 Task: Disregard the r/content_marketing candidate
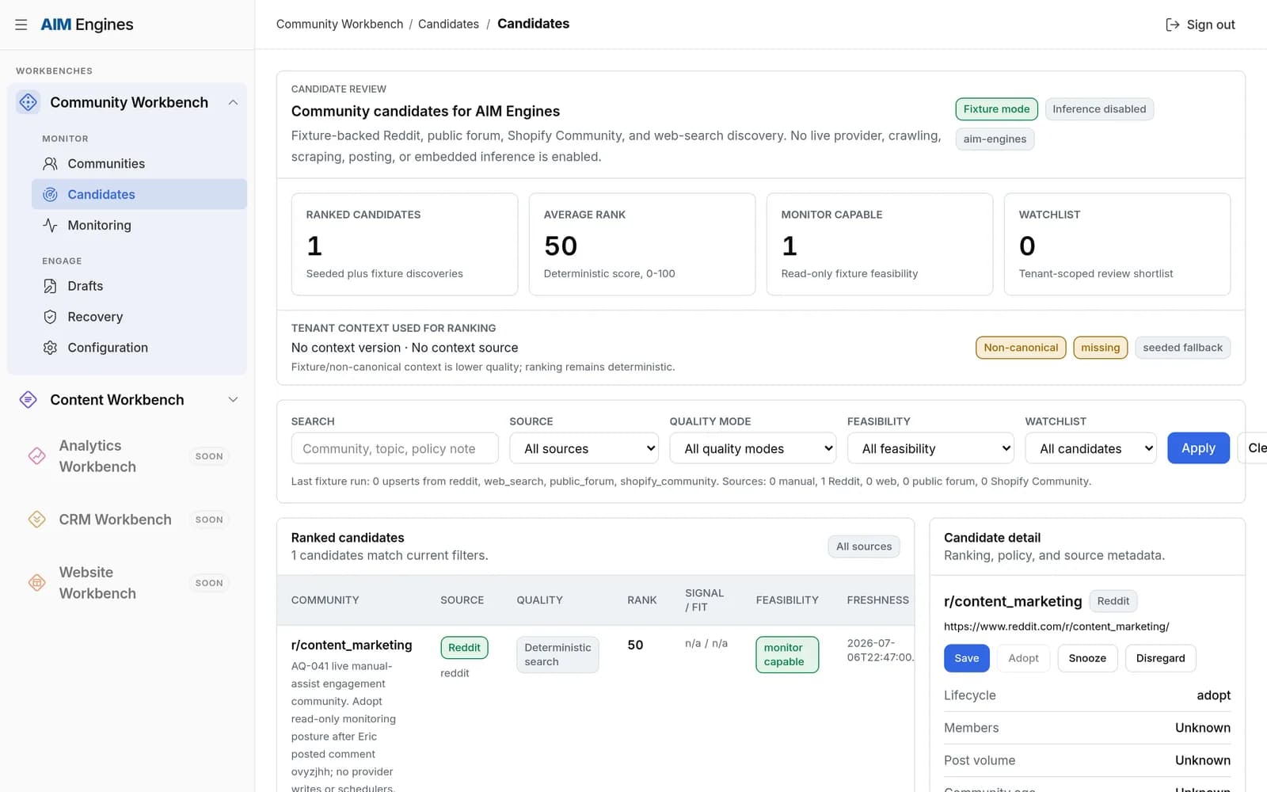[1160, 658]
